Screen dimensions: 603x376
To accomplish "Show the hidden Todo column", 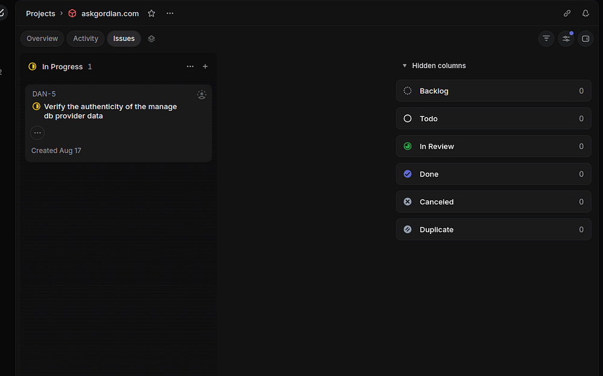I will point(493,119).
